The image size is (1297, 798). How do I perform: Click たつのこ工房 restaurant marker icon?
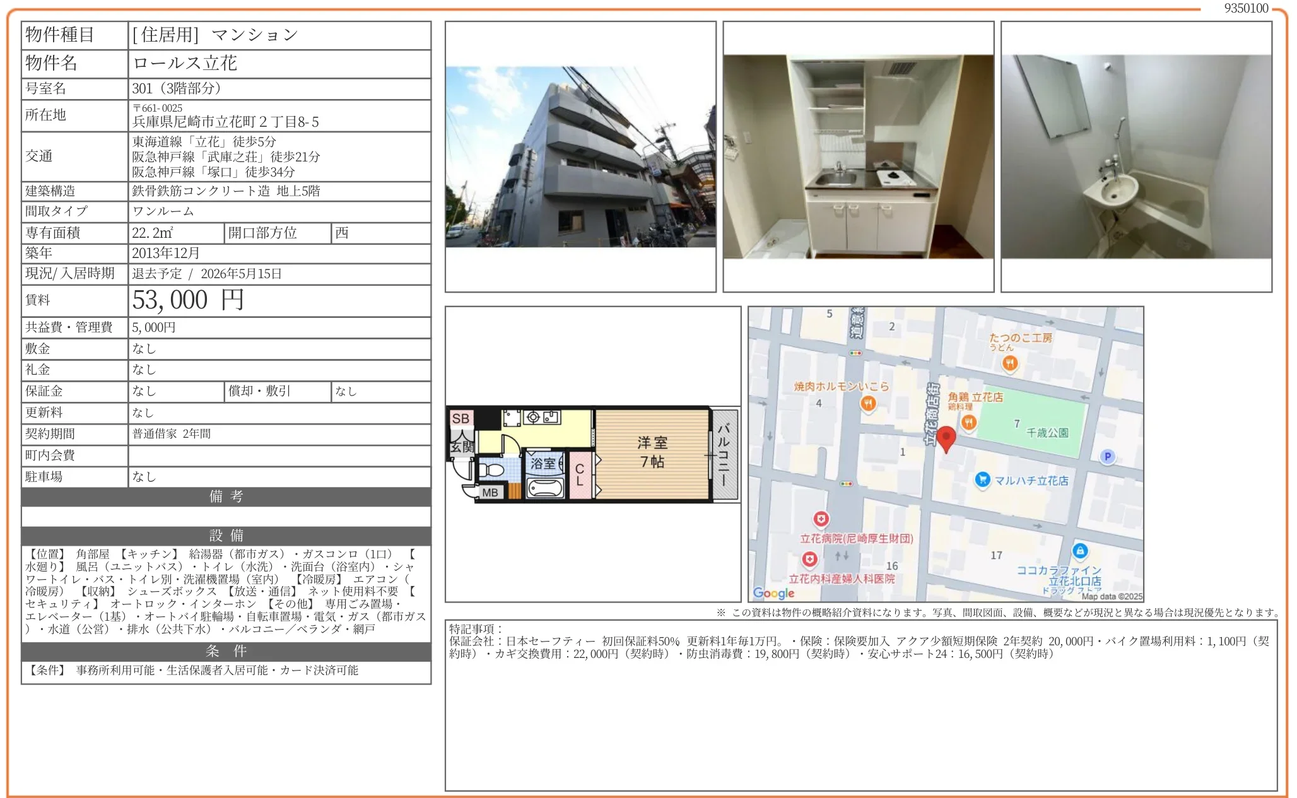[x=1010, y=363]
